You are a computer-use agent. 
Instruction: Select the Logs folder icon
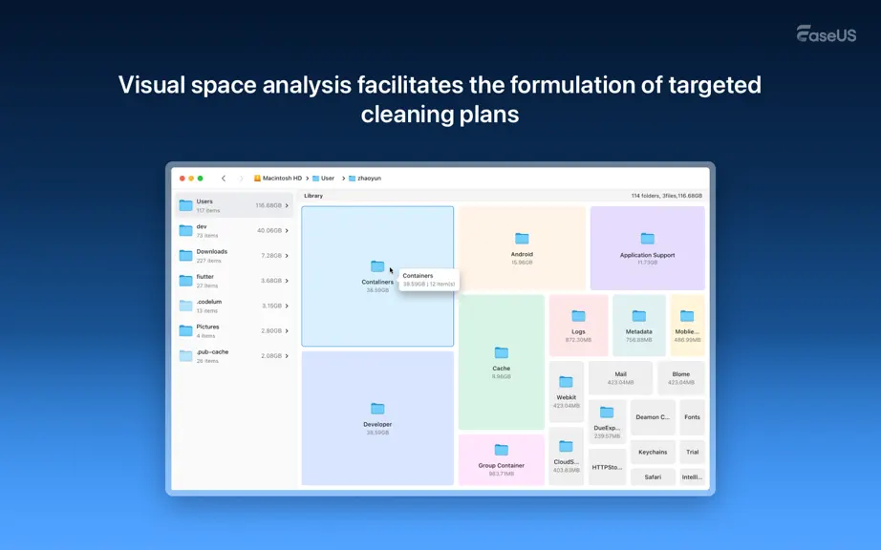(578, 316)
